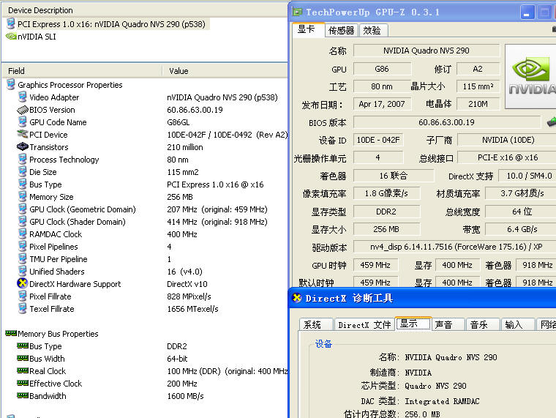Click the 驱动版本 driver version field
The width and height of the screenshot is (556, 418).
click(x=455, y=247)
